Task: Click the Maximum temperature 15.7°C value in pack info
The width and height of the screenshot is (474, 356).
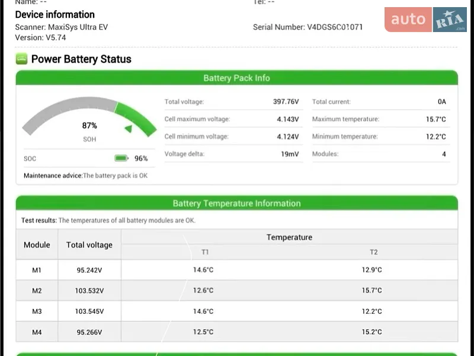Action: (436, 119)
